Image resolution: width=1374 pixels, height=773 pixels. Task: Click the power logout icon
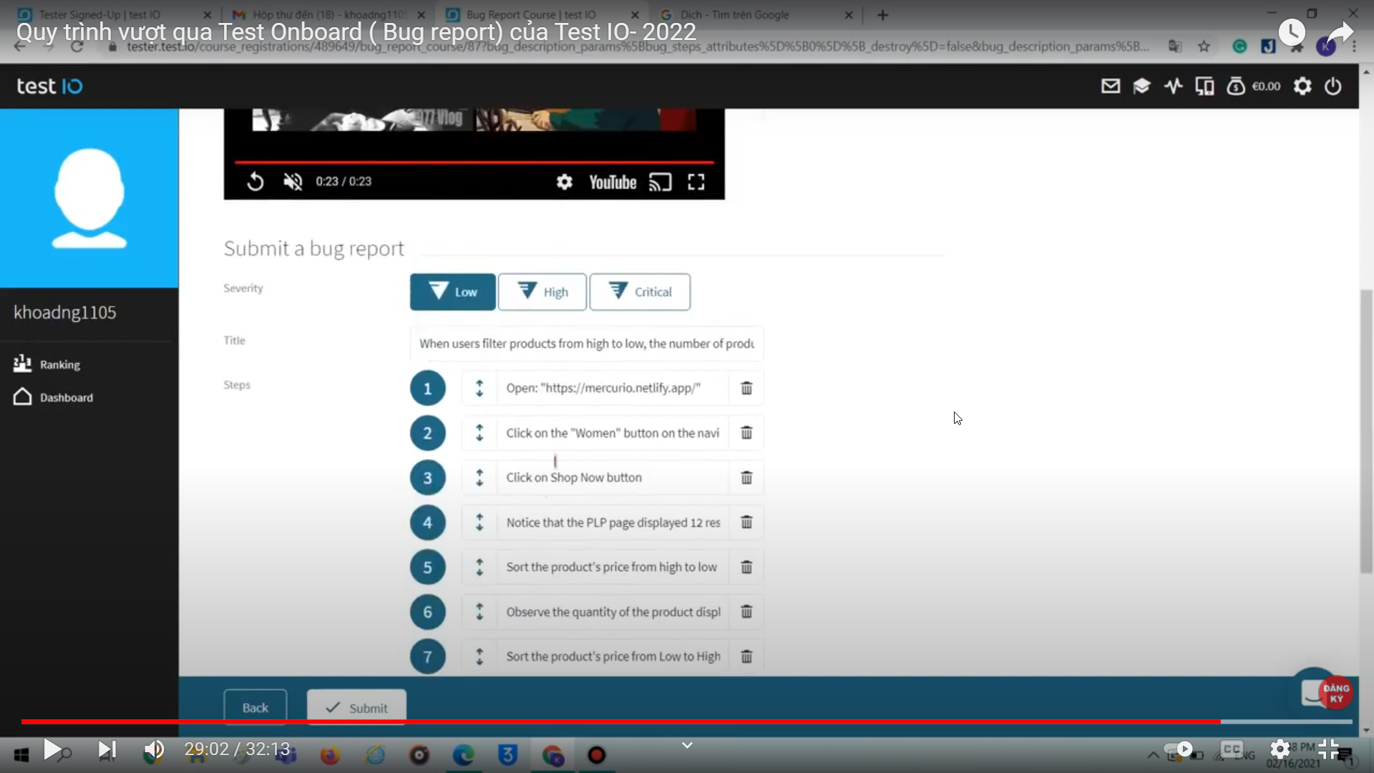(1332, 87)
